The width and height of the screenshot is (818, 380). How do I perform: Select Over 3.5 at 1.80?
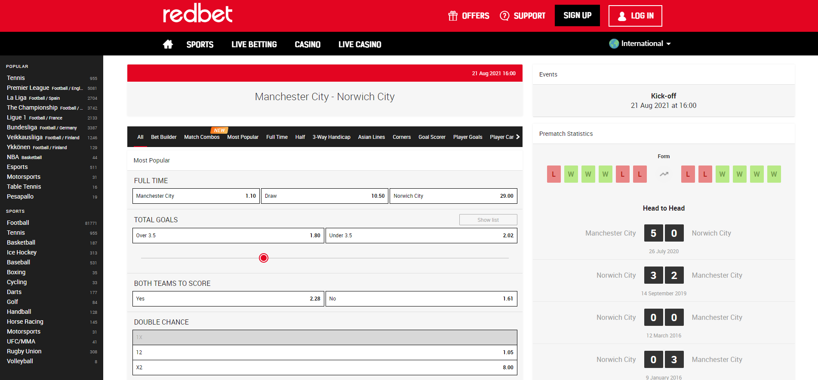click(228, 236)
